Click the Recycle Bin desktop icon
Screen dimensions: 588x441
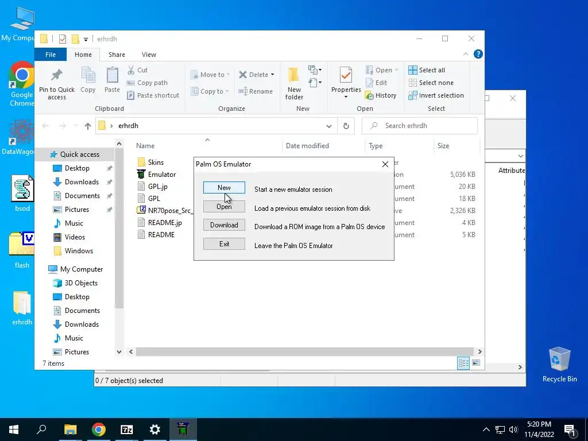click(x=559, y=365)
